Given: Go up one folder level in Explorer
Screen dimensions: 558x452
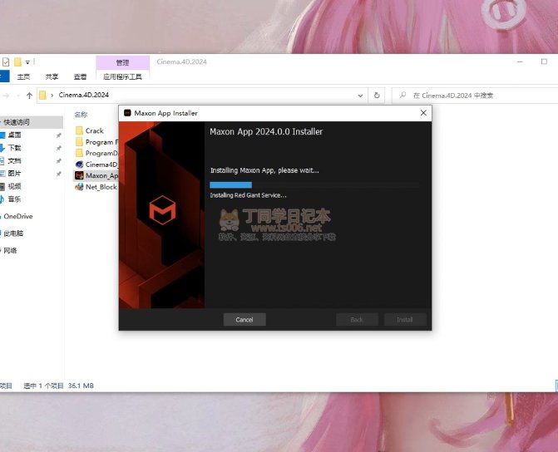Looking at the screenshot, I should (30, 96).
